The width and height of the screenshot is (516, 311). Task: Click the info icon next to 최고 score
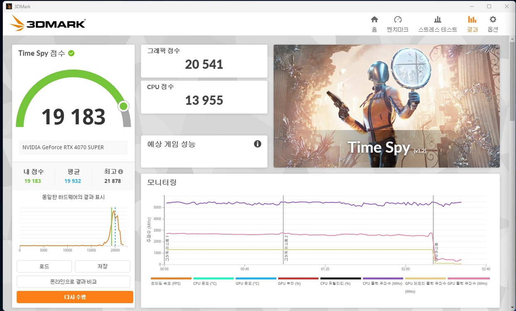point(120,171)
